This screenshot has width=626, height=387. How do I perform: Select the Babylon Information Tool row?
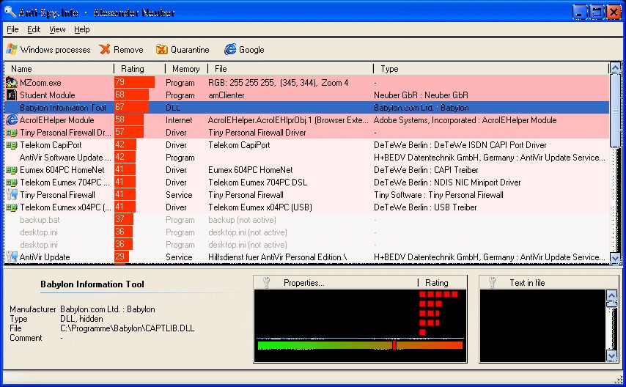(306, 108)
